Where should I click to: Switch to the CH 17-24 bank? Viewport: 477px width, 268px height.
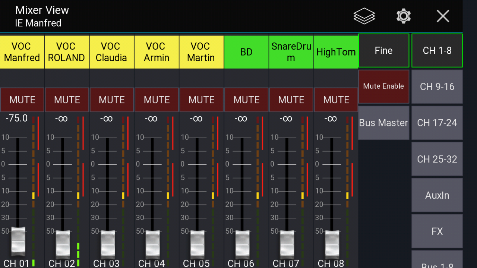click(x=437, y=123)
